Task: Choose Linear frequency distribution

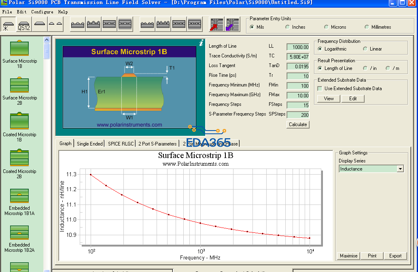Action: 372,49
